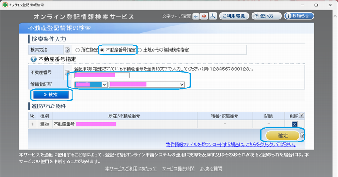Image resolution: width=338 pixels, height=177 pixels.
Task: Set text size to small (小)
Action: click(196, 16)
